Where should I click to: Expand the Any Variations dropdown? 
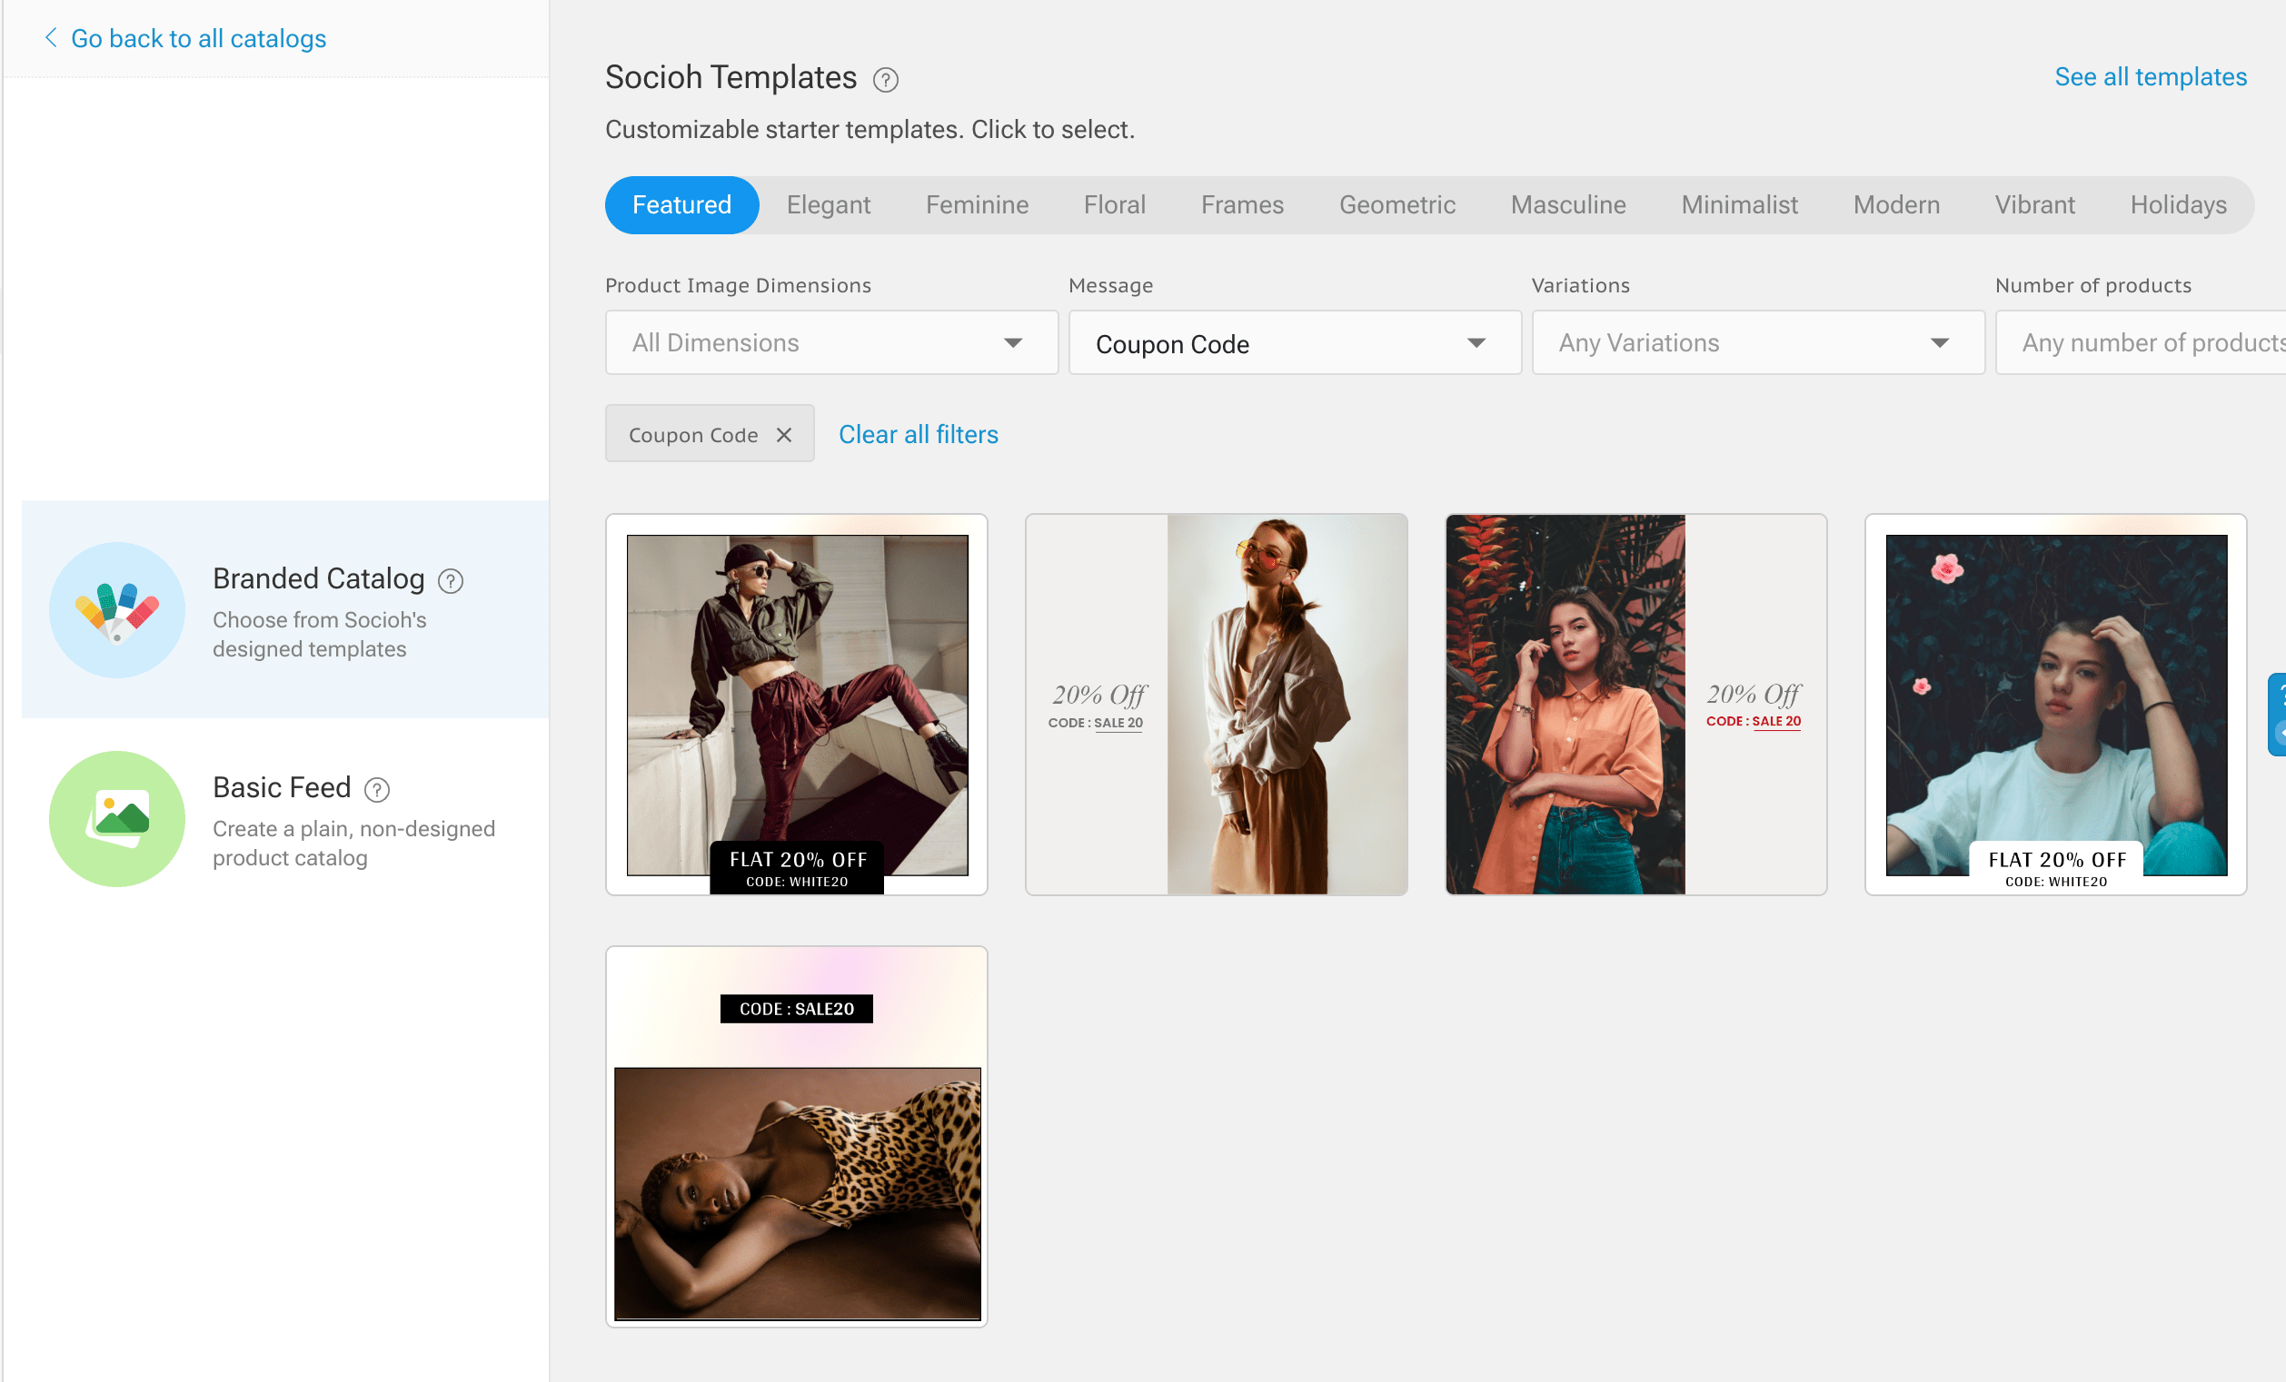pyautogui.click(x=1756, y=342)
